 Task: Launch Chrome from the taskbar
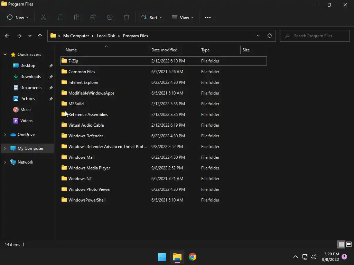click(x=192, y=257)
